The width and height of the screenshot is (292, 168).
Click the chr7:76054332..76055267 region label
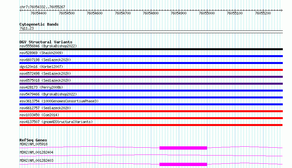(42, 7)
